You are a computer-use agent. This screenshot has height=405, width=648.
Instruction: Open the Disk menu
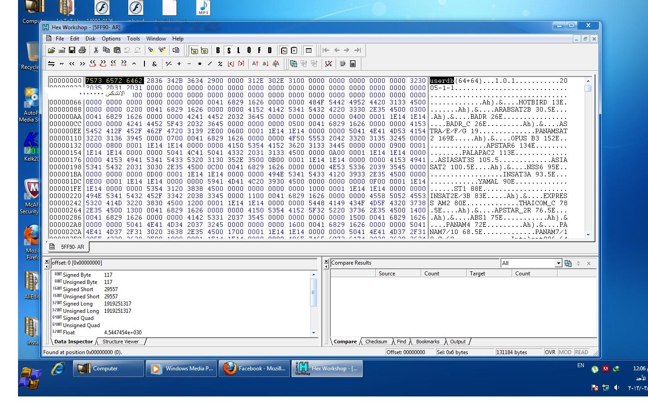(x=90, y=39)
